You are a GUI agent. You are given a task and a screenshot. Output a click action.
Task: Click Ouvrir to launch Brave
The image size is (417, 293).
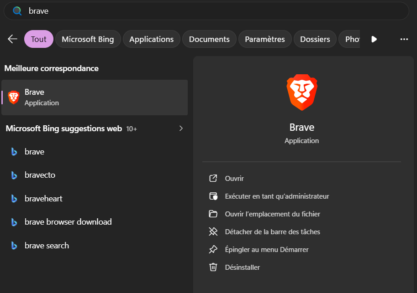[234, 178]
